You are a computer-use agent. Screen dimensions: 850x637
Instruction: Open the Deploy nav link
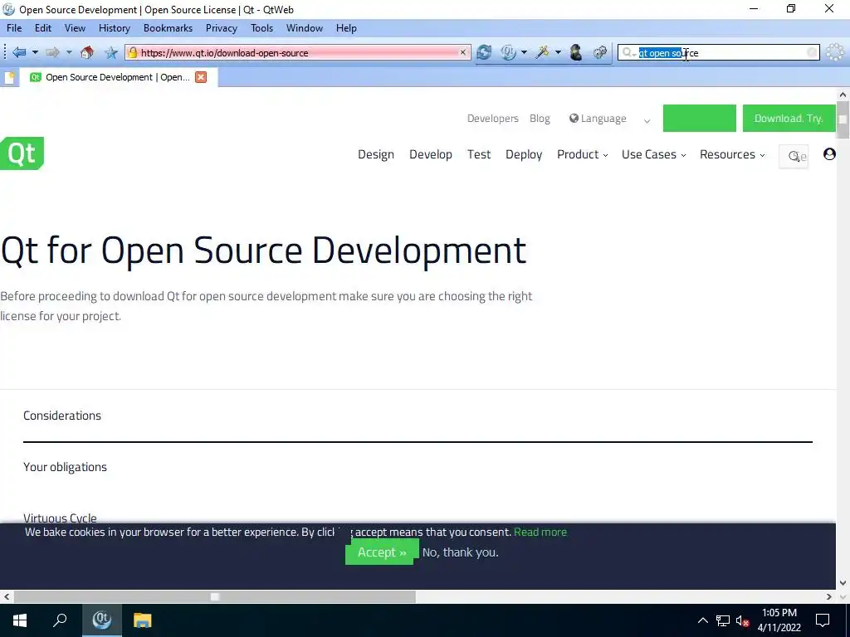(x=524, y=154)
